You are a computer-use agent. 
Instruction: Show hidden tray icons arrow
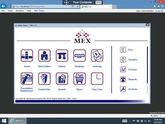[x=130, y=121]
